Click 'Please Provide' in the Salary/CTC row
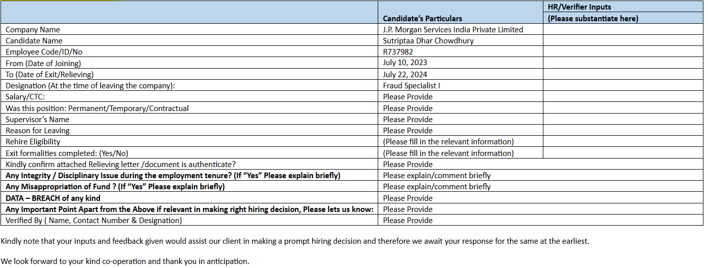708x268 pixels. coord(408,97)
